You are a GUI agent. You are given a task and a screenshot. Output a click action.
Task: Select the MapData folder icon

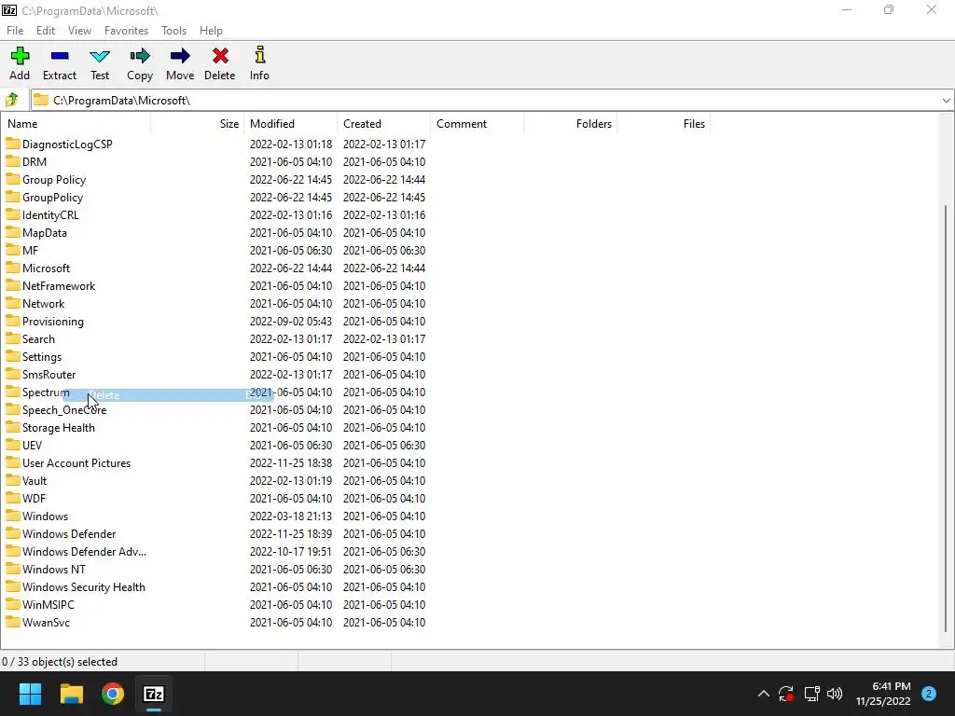point(13,232)
